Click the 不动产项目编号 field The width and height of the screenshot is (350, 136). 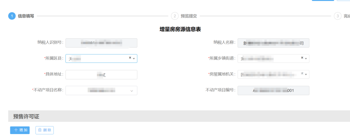[x=273, y=90]
